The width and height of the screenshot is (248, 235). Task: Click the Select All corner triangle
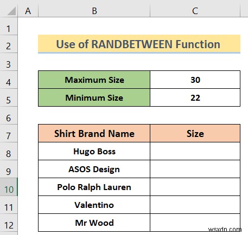[11, 11]
